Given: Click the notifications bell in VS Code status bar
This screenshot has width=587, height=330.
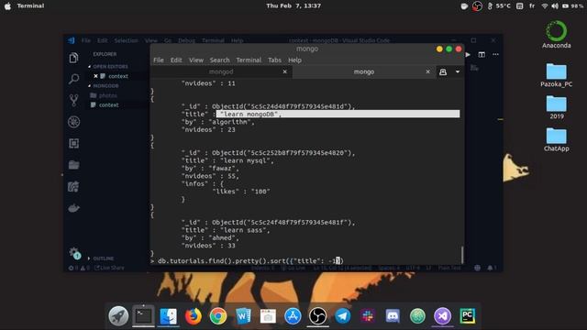Looking at the screenshot, I should pos(490,268).
